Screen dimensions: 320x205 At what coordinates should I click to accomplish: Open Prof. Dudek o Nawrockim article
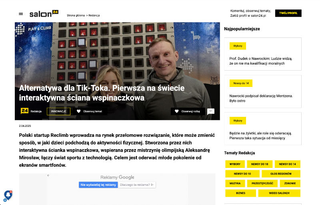coord(261,61)
